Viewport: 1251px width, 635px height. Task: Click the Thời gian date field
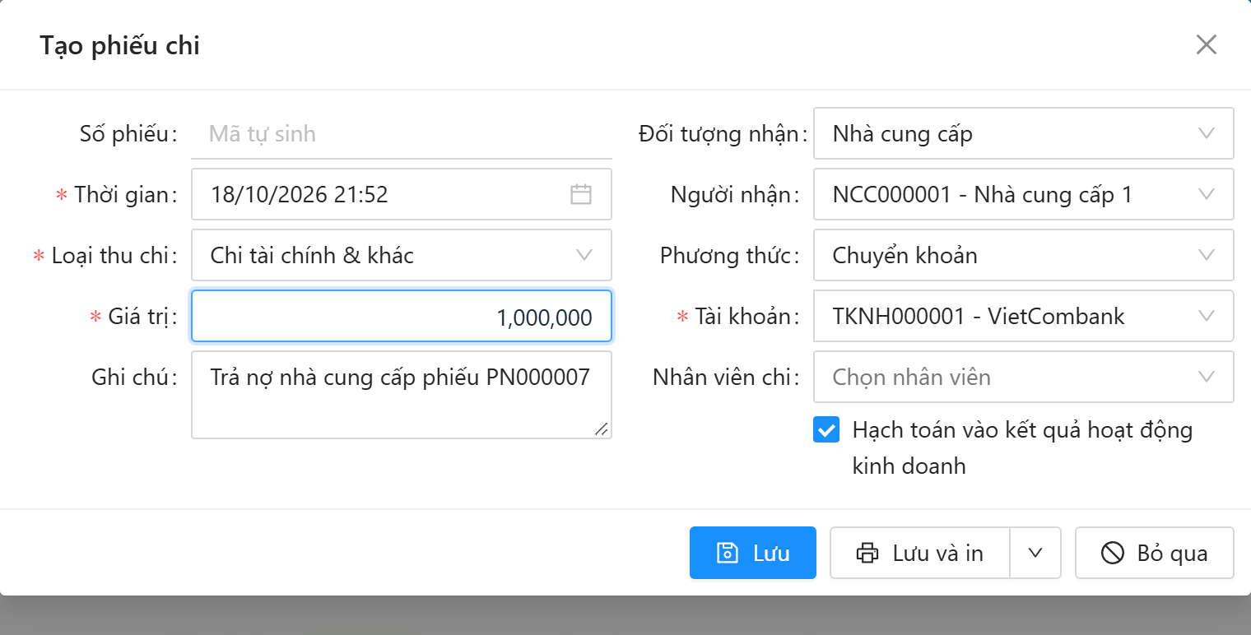tap(402, 194)
